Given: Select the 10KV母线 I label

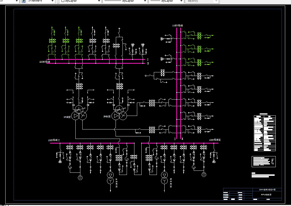Looking at the screenshot, I should click(x=54, y=140).
